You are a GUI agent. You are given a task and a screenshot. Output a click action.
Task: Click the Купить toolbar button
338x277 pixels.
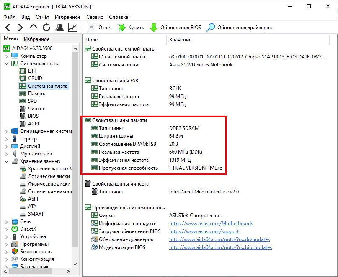click(x=131, y=28)
